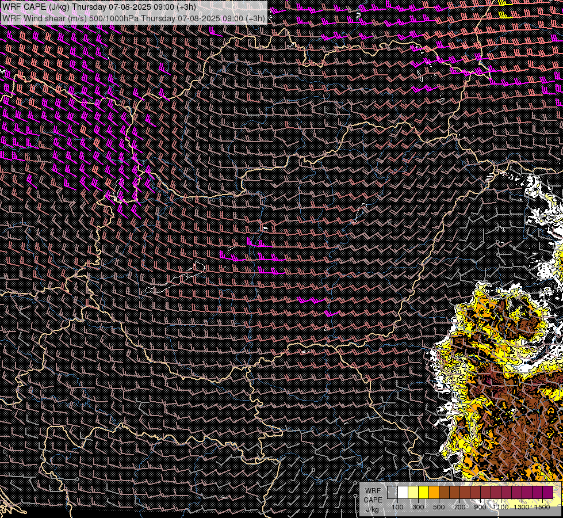Select the pale yellow swatch before 300
The height and width of the screenshot is (518, 563).
(x=413, y=492)
